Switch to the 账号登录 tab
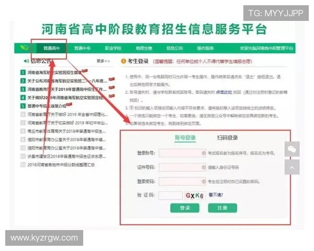The height and width of the screenshot is (251, 314). [185, 138]
